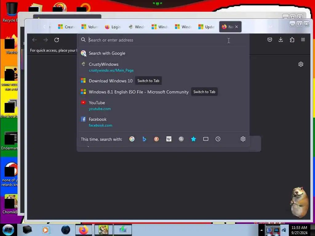315x236 pixels.
Task: Choose the Search with Google suggestion
Action: coord(163,53)
